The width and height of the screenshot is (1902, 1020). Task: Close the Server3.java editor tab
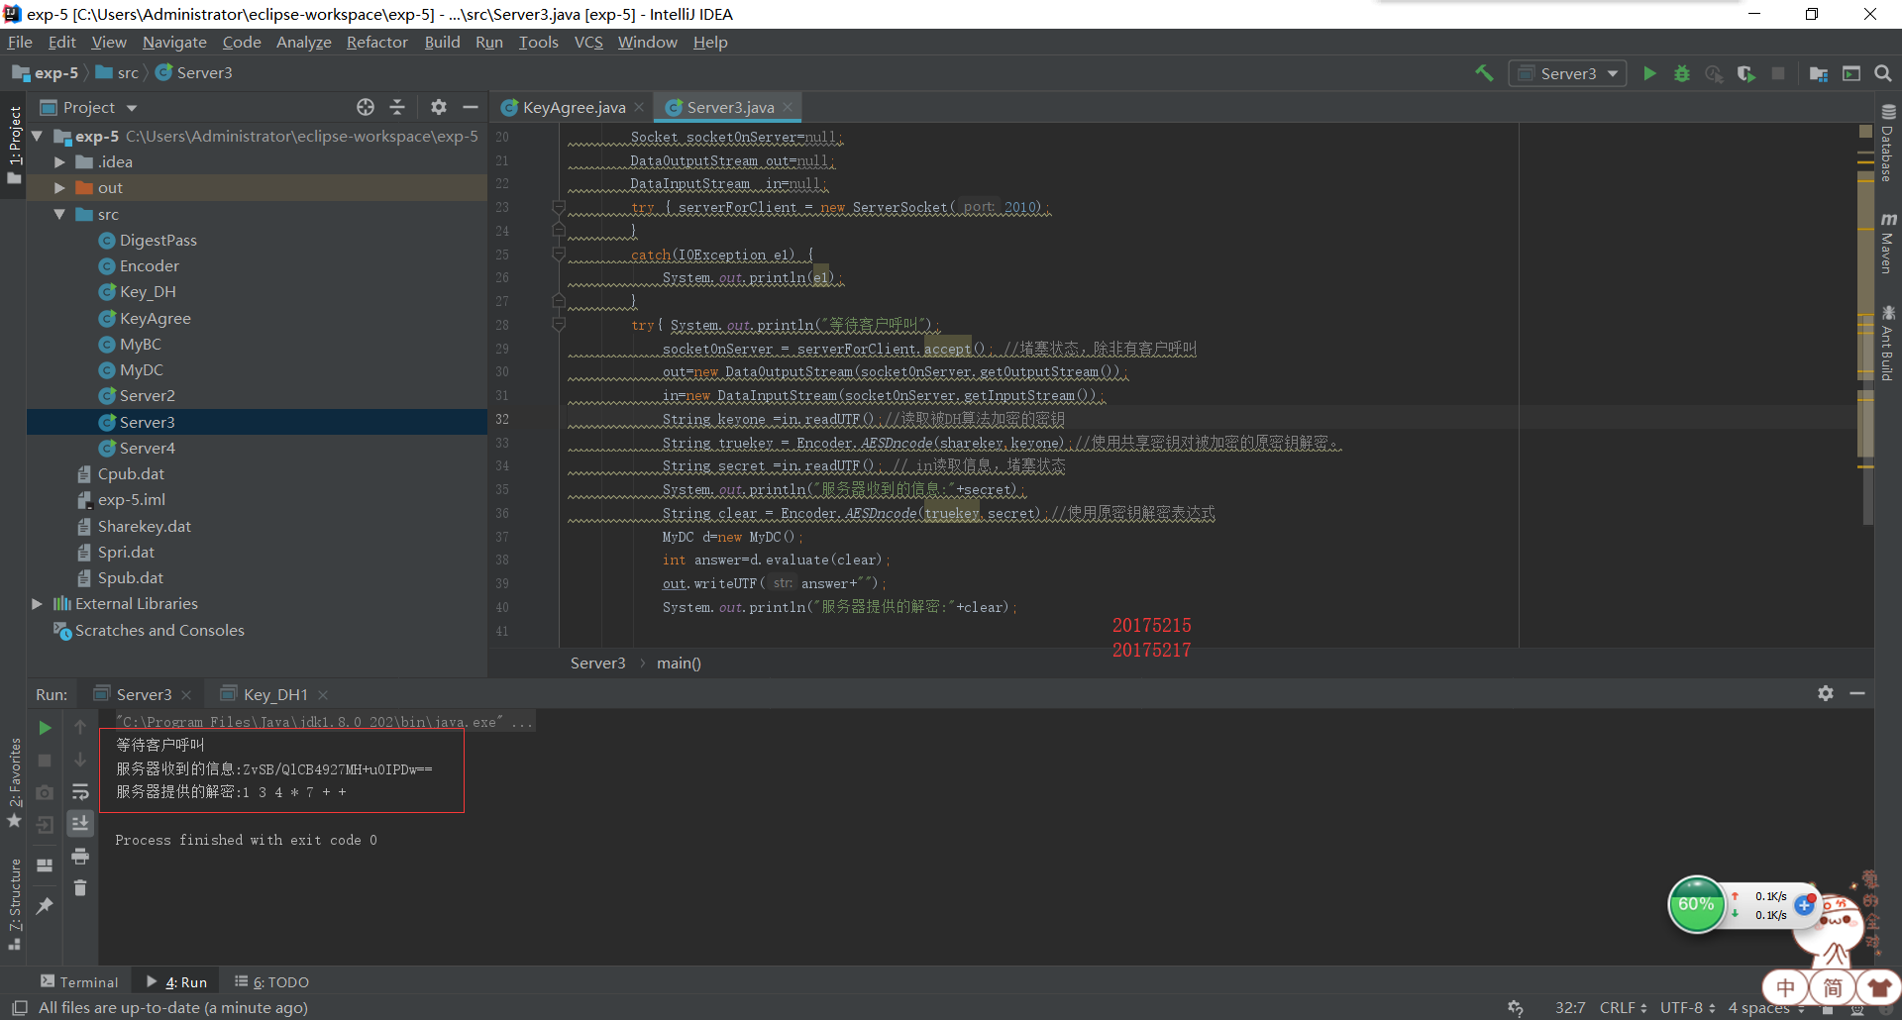[x=788, y=107]
